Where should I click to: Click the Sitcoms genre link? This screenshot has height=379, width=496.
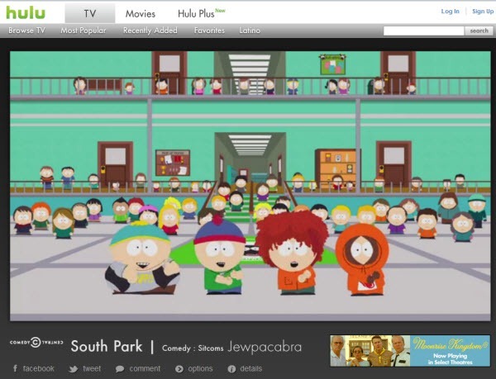click(211, 348)
